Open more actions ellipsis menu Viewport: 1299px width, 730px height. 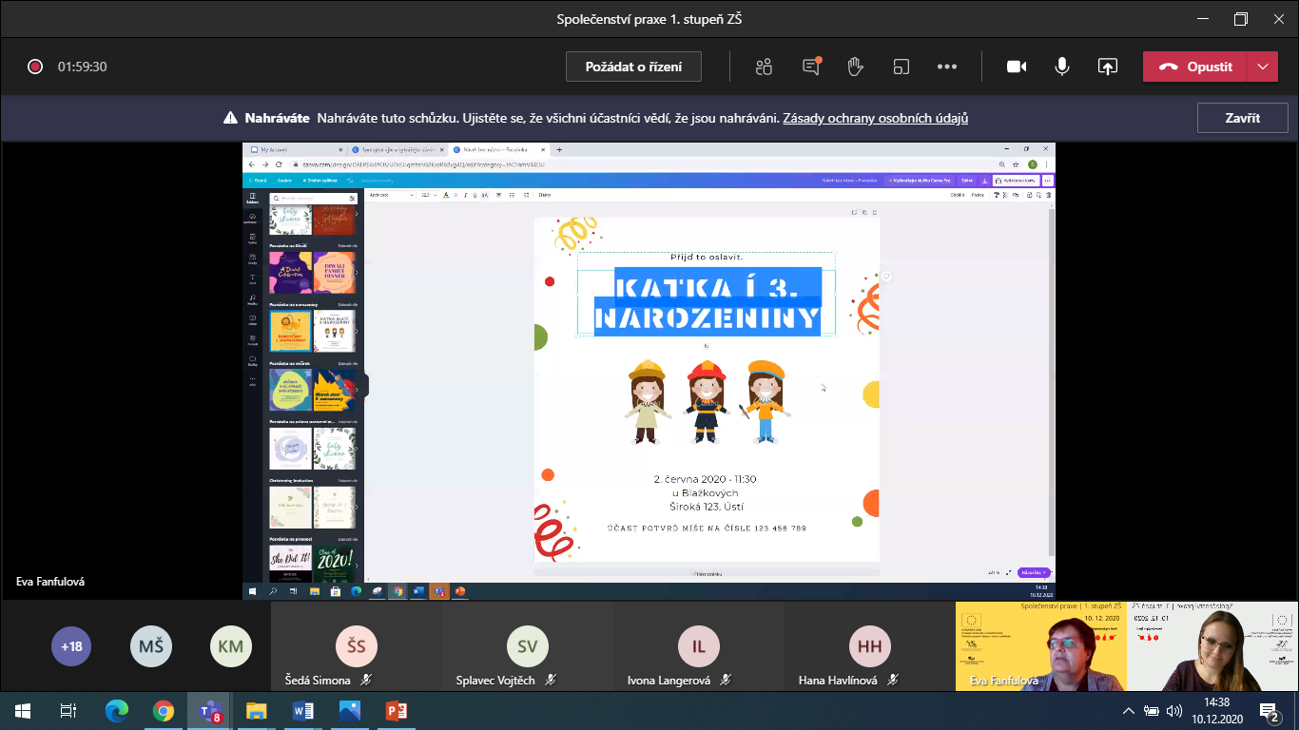pyautogui.click(x=946, y=67)
